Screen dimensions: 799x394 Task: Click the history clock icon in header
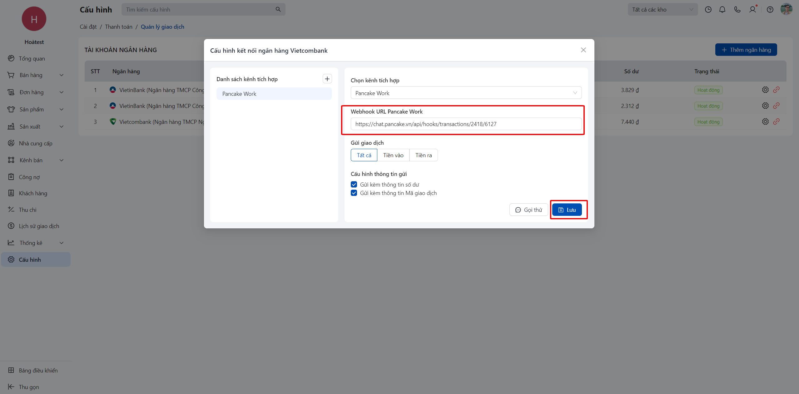tap(708, 10)
